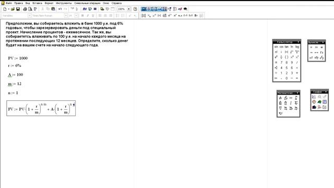Image resolution: width=334 pixels, height=188 pixels.
Task: Insert natural log ln from Calculator palette
Action: (x=292, y=46)
